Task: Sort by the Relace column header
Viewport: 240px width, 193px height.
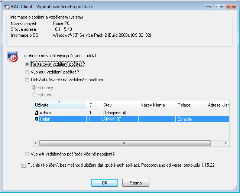Action: pos(190,105)
